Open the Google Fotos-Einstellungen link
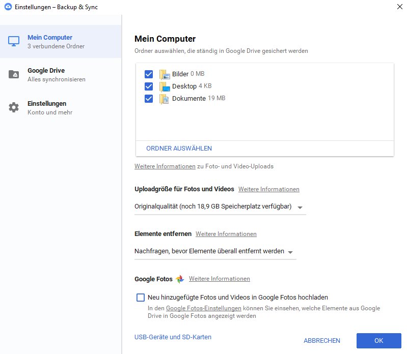The width and height of the screenshot is (407, 354). (203, 308)
